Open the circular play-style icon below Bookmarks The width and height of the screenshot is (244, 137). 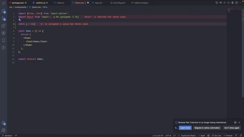3,48
